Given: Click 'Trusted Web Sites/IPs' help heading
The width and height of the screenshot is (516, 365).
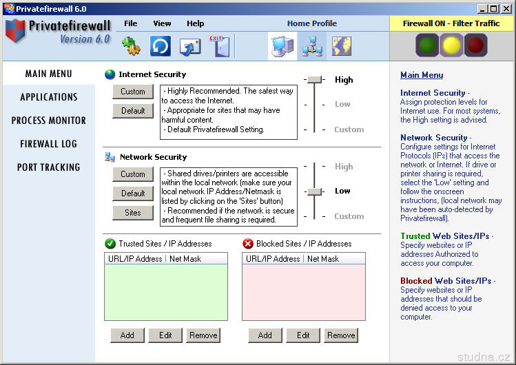Looking at the screenshot, I should tap(444, 236).
